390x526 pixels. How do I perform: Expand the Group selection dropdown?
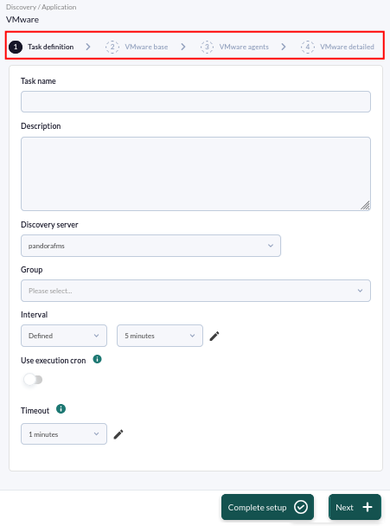(x=195, y=291)
